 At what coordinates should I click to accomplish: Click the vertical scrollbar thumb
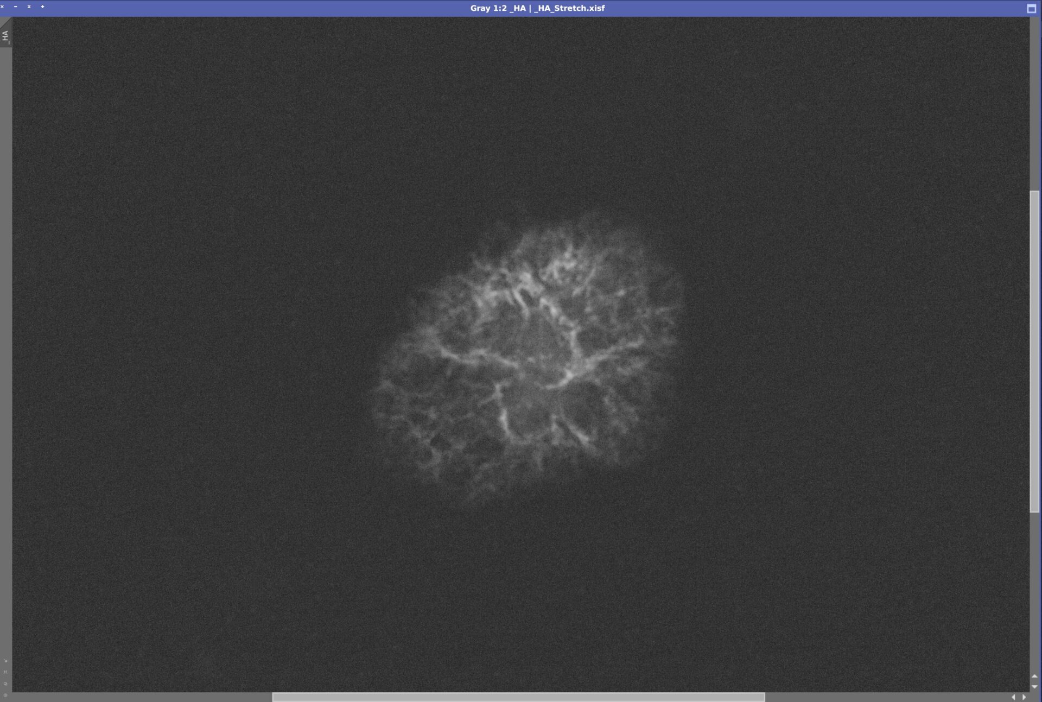pos(1034,351)
